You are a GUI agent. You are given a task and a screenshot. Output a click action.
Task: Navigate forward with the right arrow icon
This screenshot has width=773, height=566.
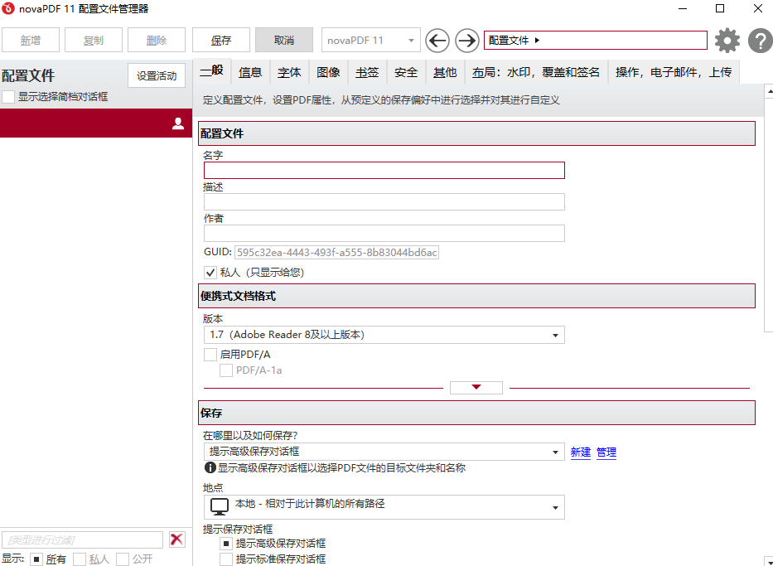tap(466, 40)
